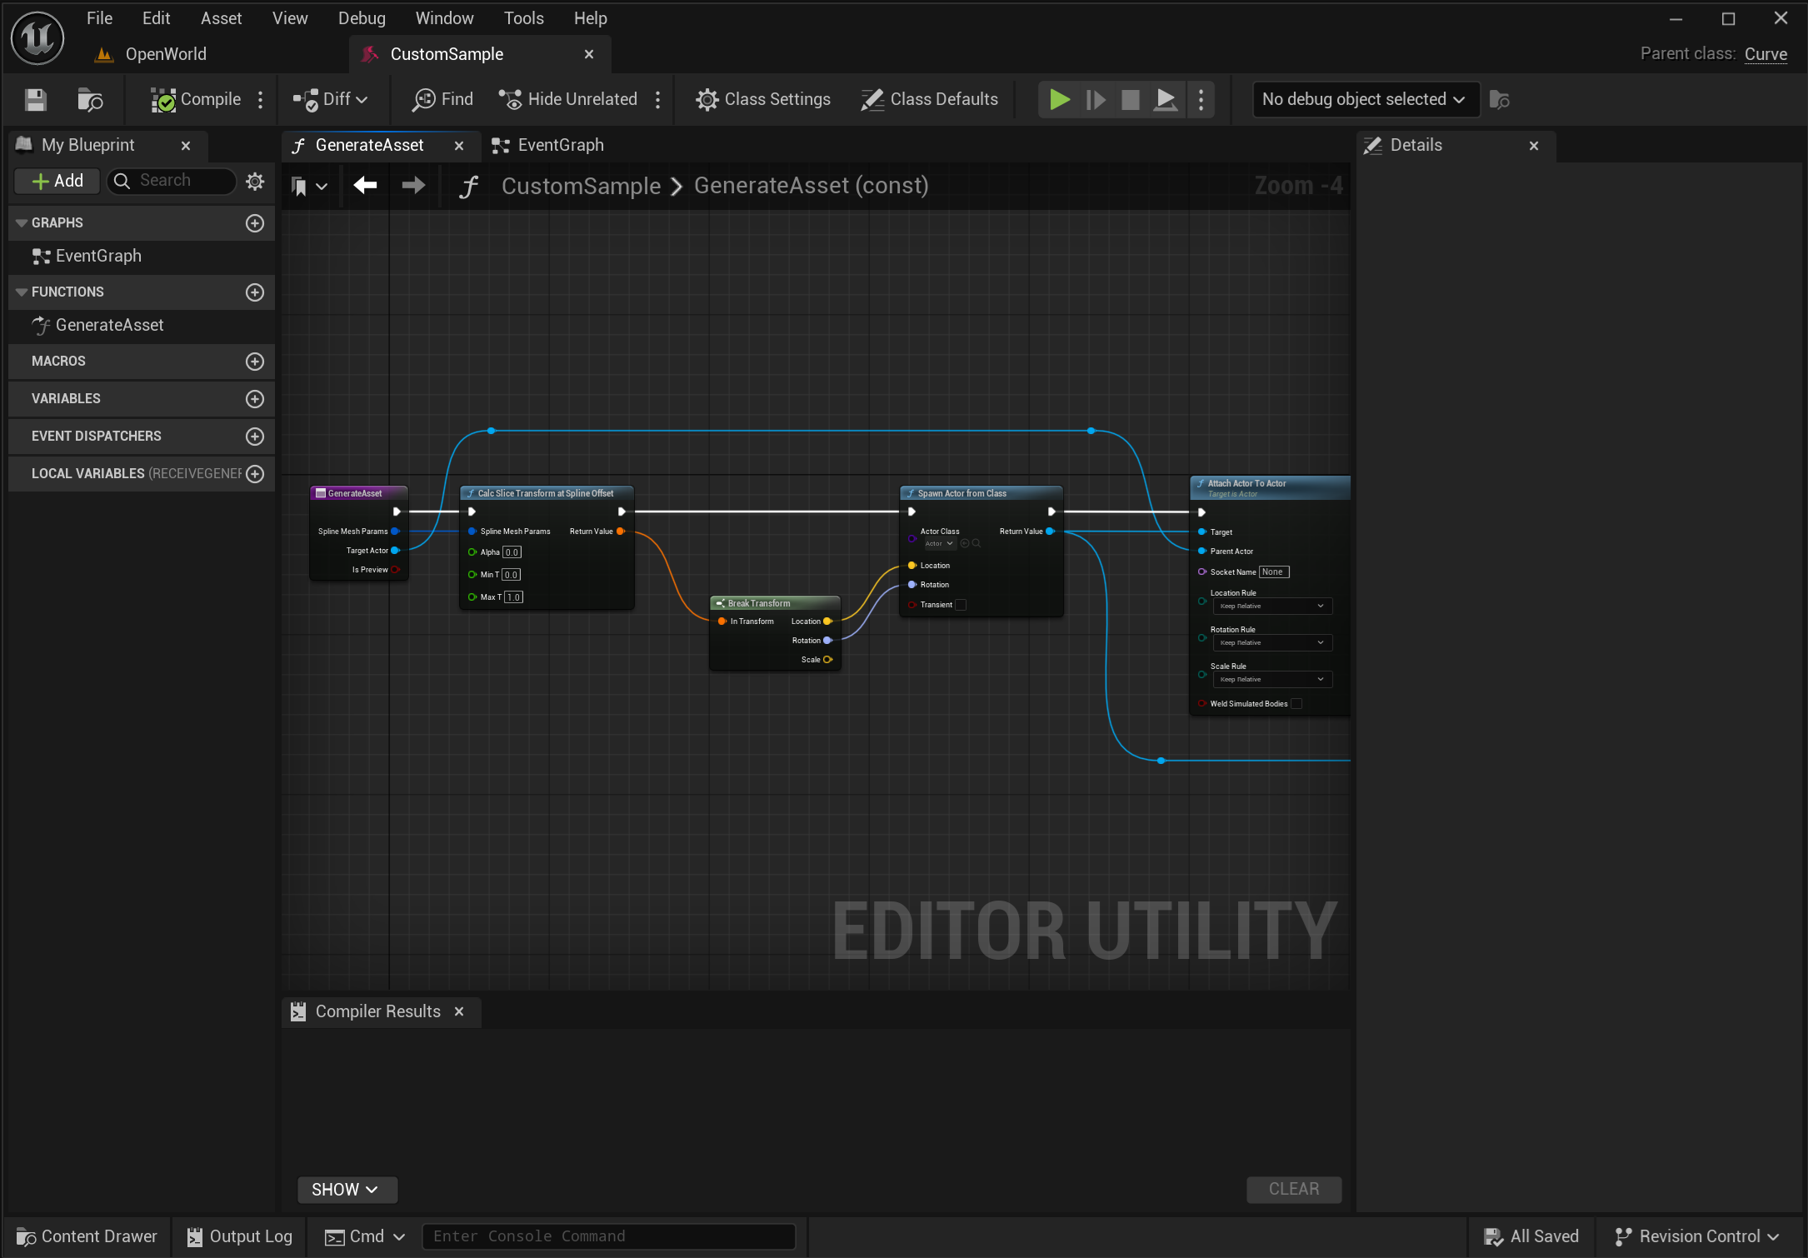The image size is (1808, 1258).
Task: Open Class Defaults
Action: coord(930,100)
